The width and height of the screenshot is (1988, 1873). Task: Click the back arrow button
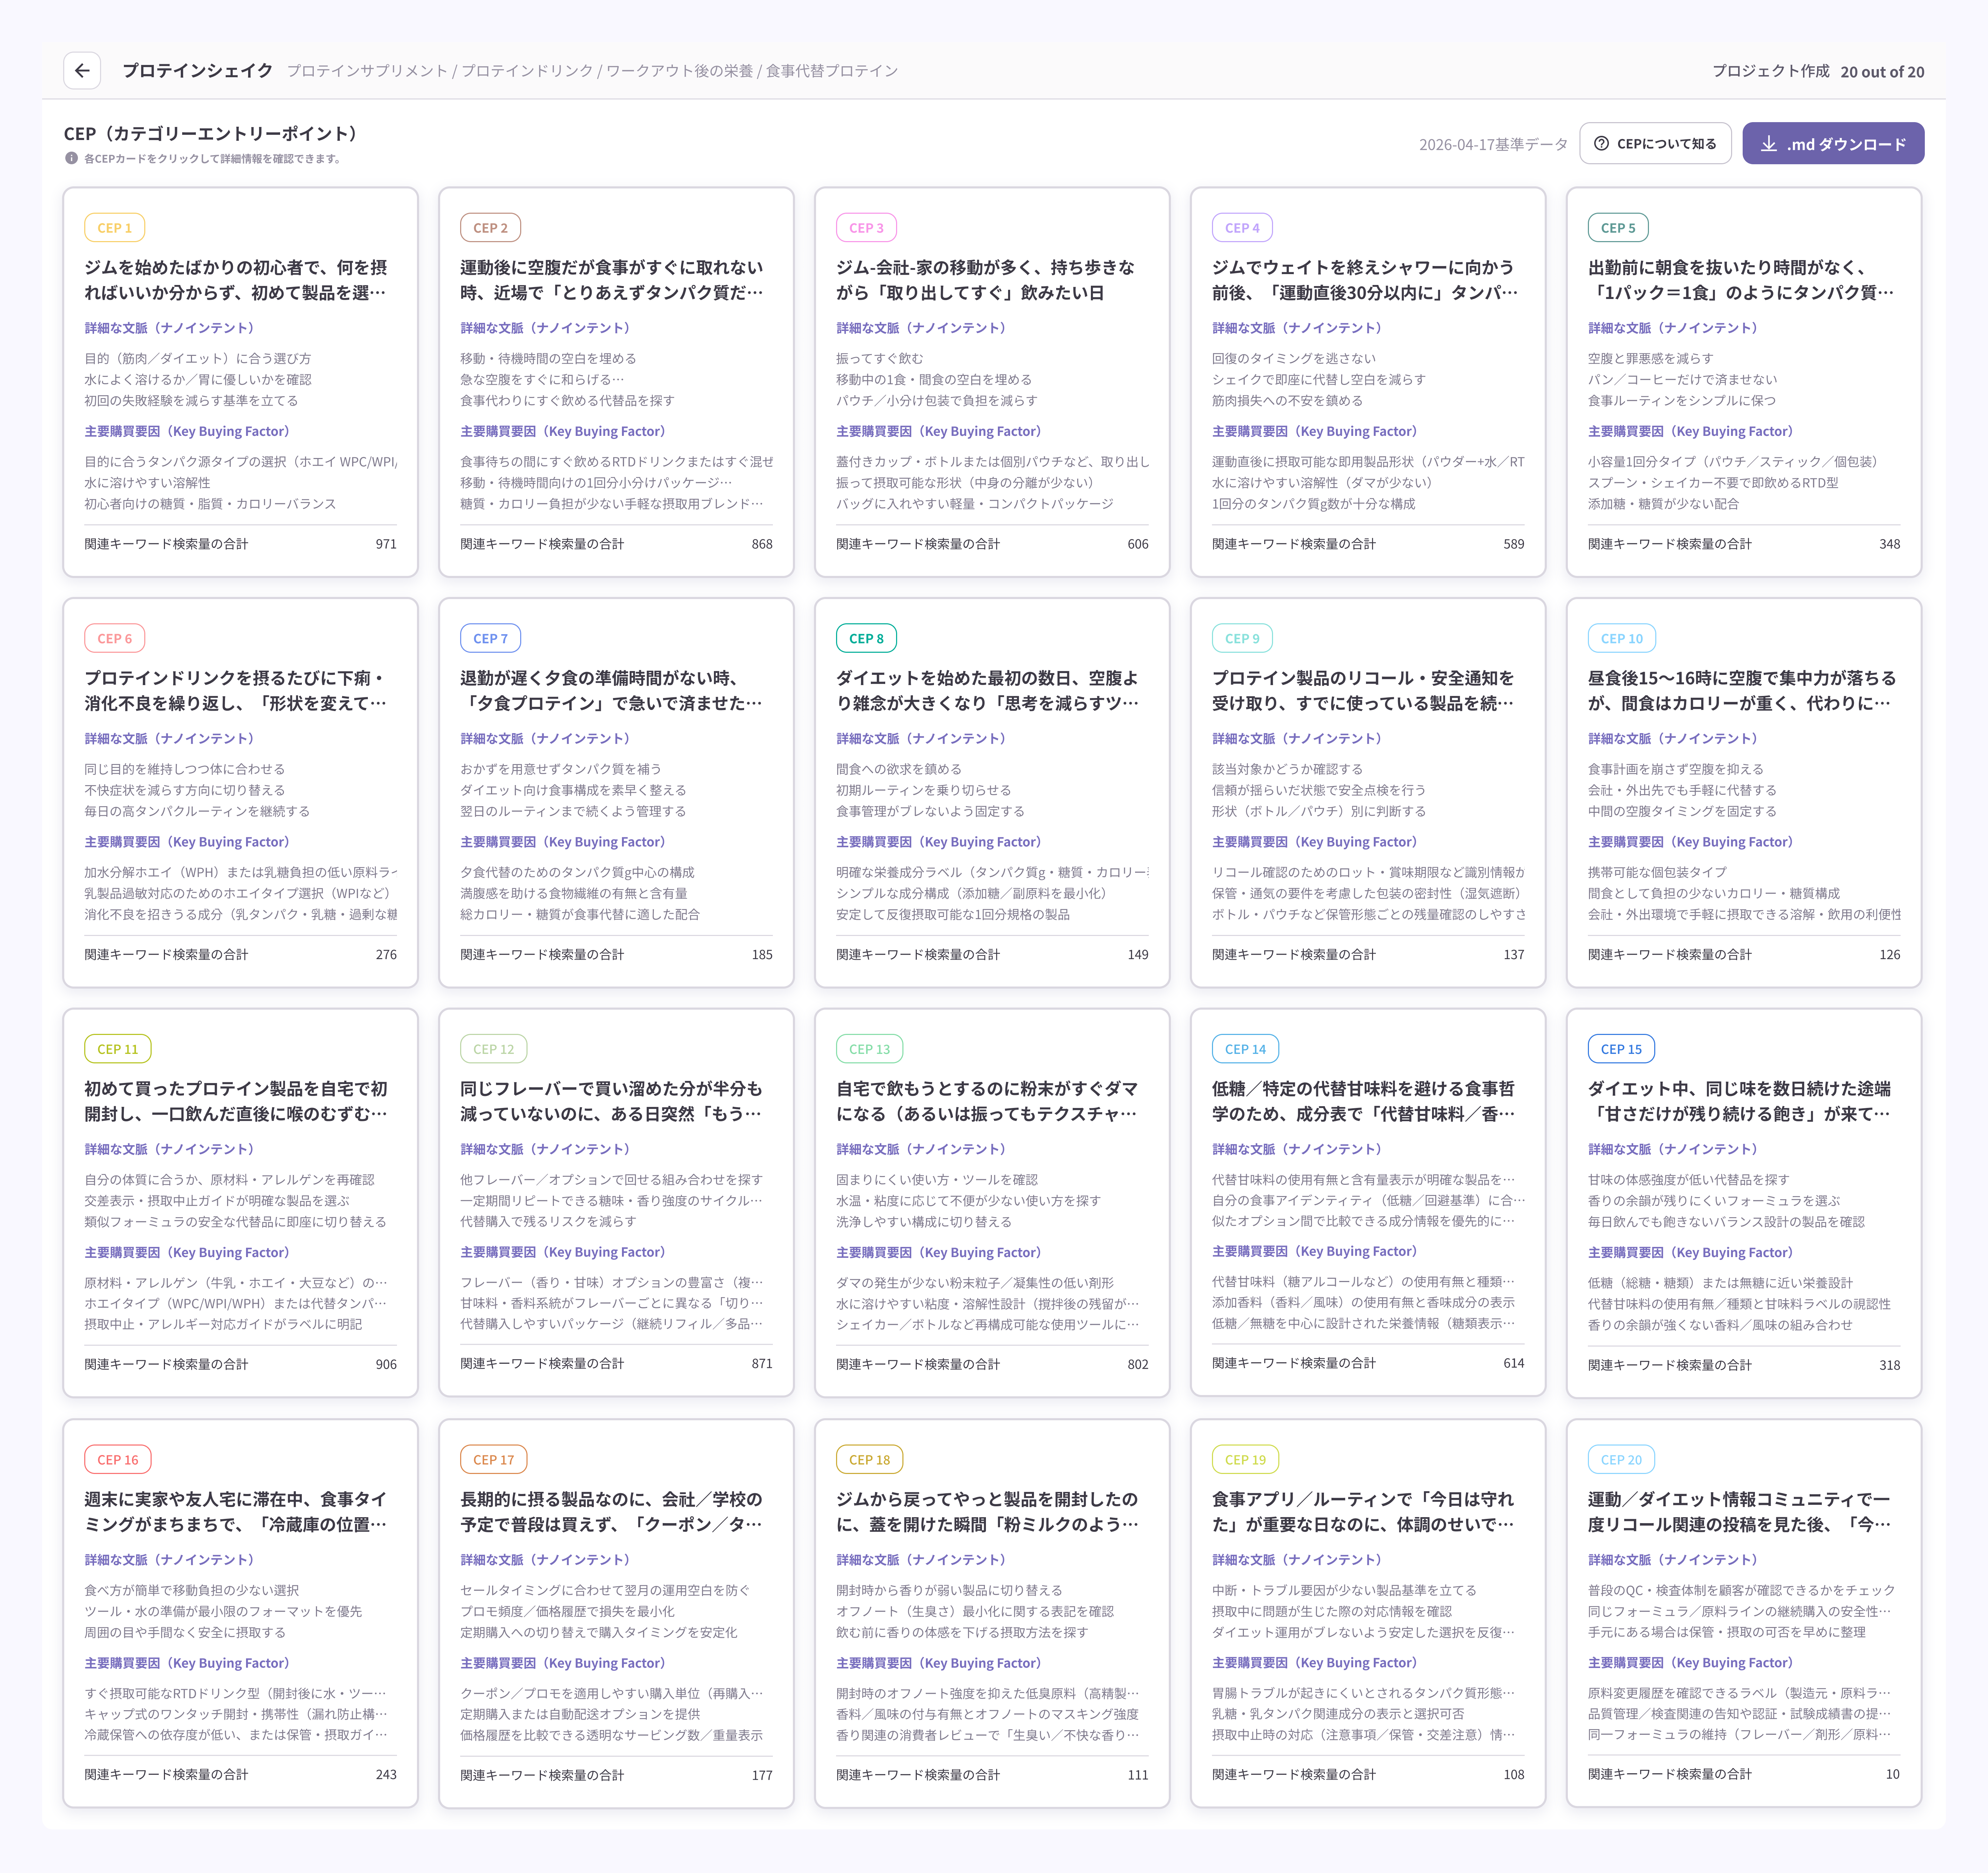click(x=82, y=71)
